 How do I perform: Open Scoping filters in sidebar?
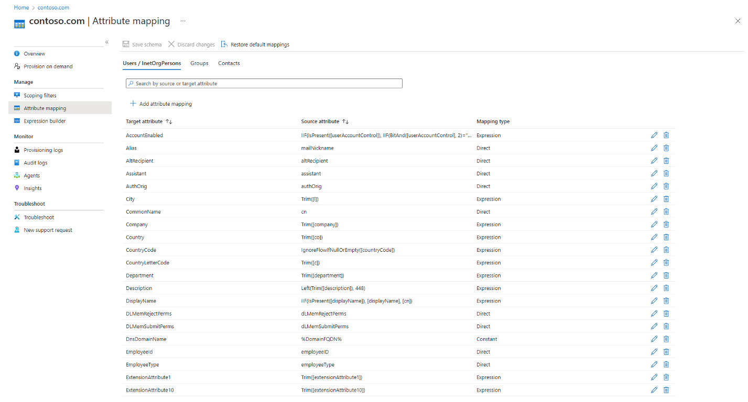pos(40,96)
